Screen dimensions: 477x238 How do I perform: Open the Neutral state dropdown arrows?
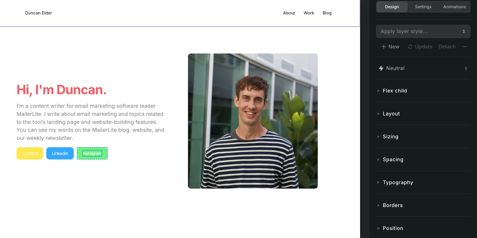[x=466, y=68]
